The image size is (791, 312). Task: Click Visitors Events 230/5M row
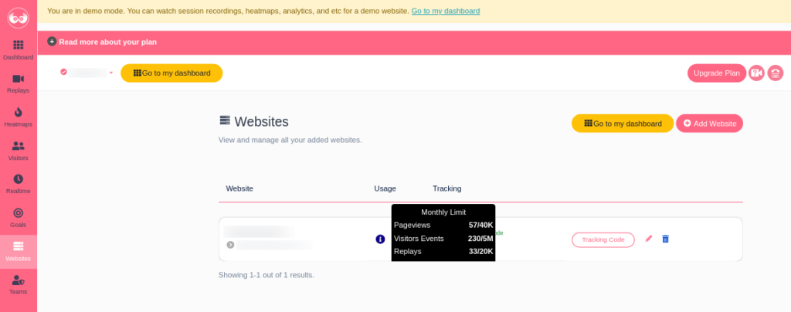(x=443, y=239)
